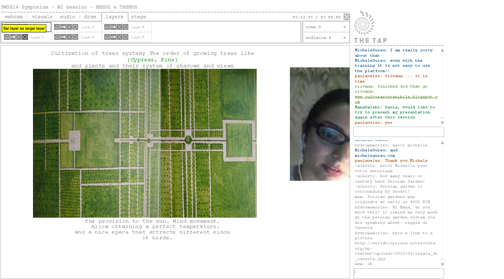Open the draw tab

[90, 17]
